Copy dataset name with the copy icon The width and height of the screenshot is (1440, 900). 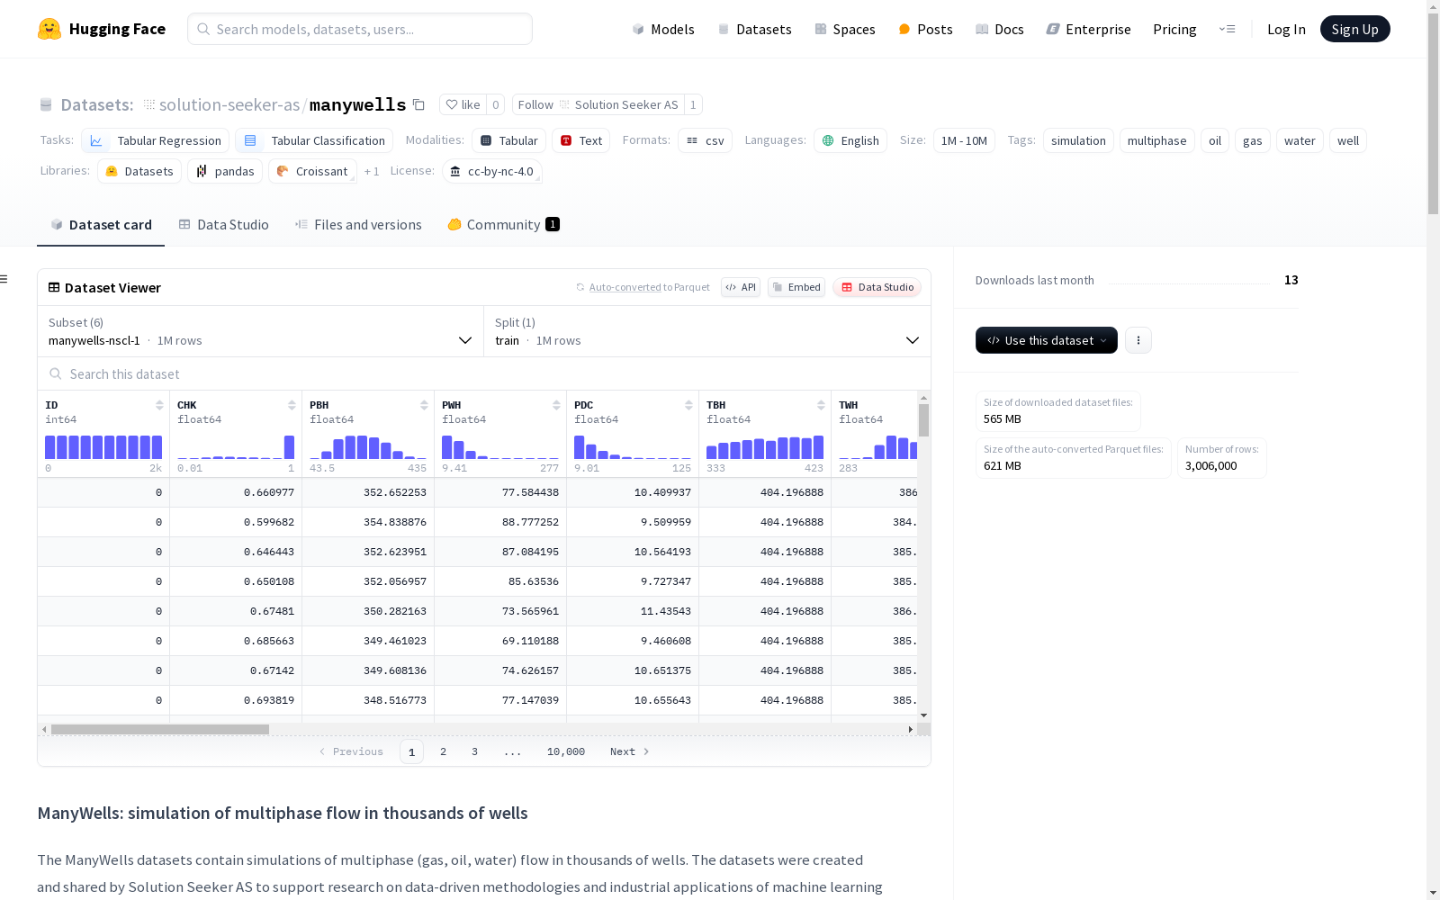tap(418, 104)
